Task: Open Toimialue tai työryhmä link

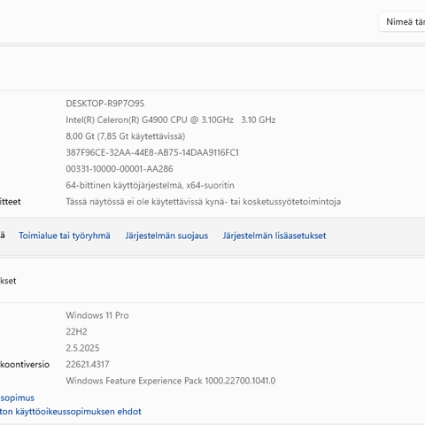Action: pos(65,236)
